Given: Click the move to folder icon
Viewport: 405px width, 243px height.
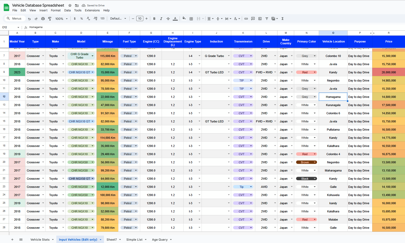Looking at the screenshot, I should 77,5.
